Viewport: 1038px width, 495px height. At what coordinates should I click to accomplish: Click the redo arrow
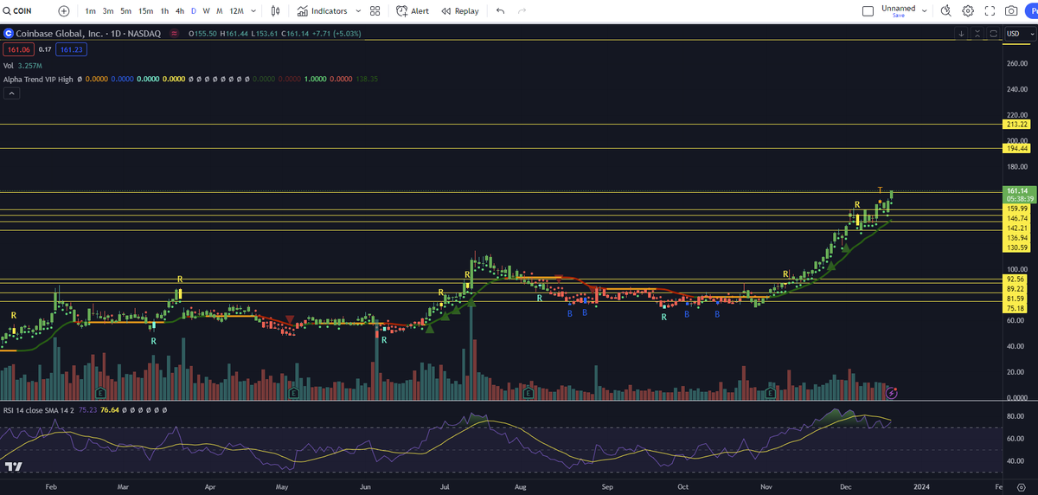coord(522,11)
